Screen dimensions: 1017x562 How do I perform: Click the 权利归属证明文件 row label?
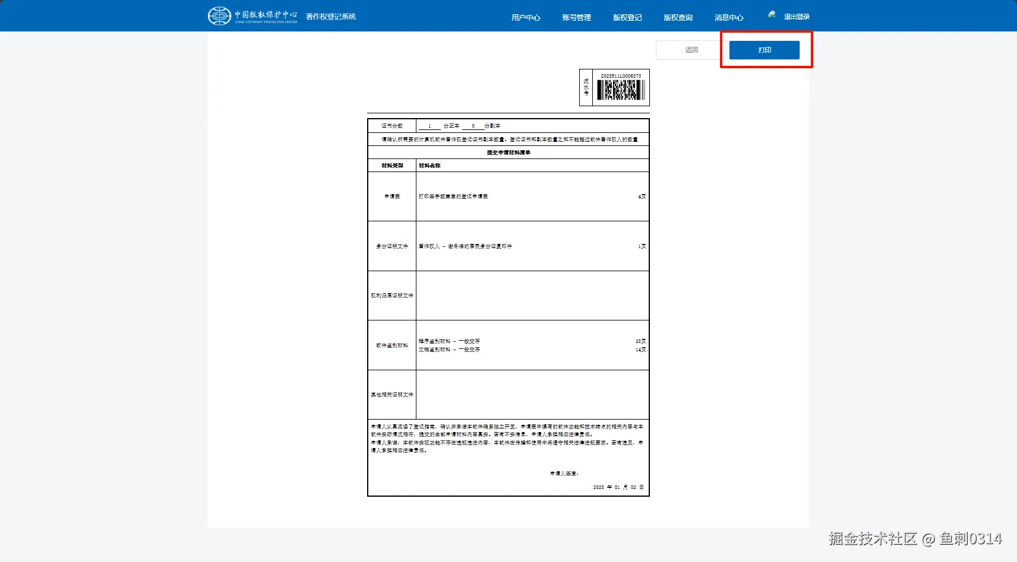[x=392, y=296]
